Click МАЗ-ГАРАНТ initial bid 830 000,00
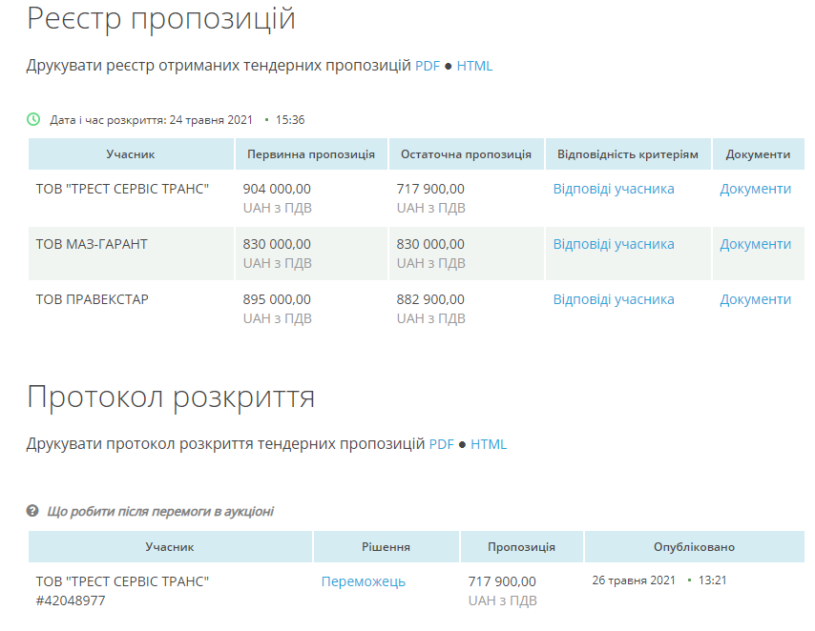Screen dimensions: 815x631 277,244
